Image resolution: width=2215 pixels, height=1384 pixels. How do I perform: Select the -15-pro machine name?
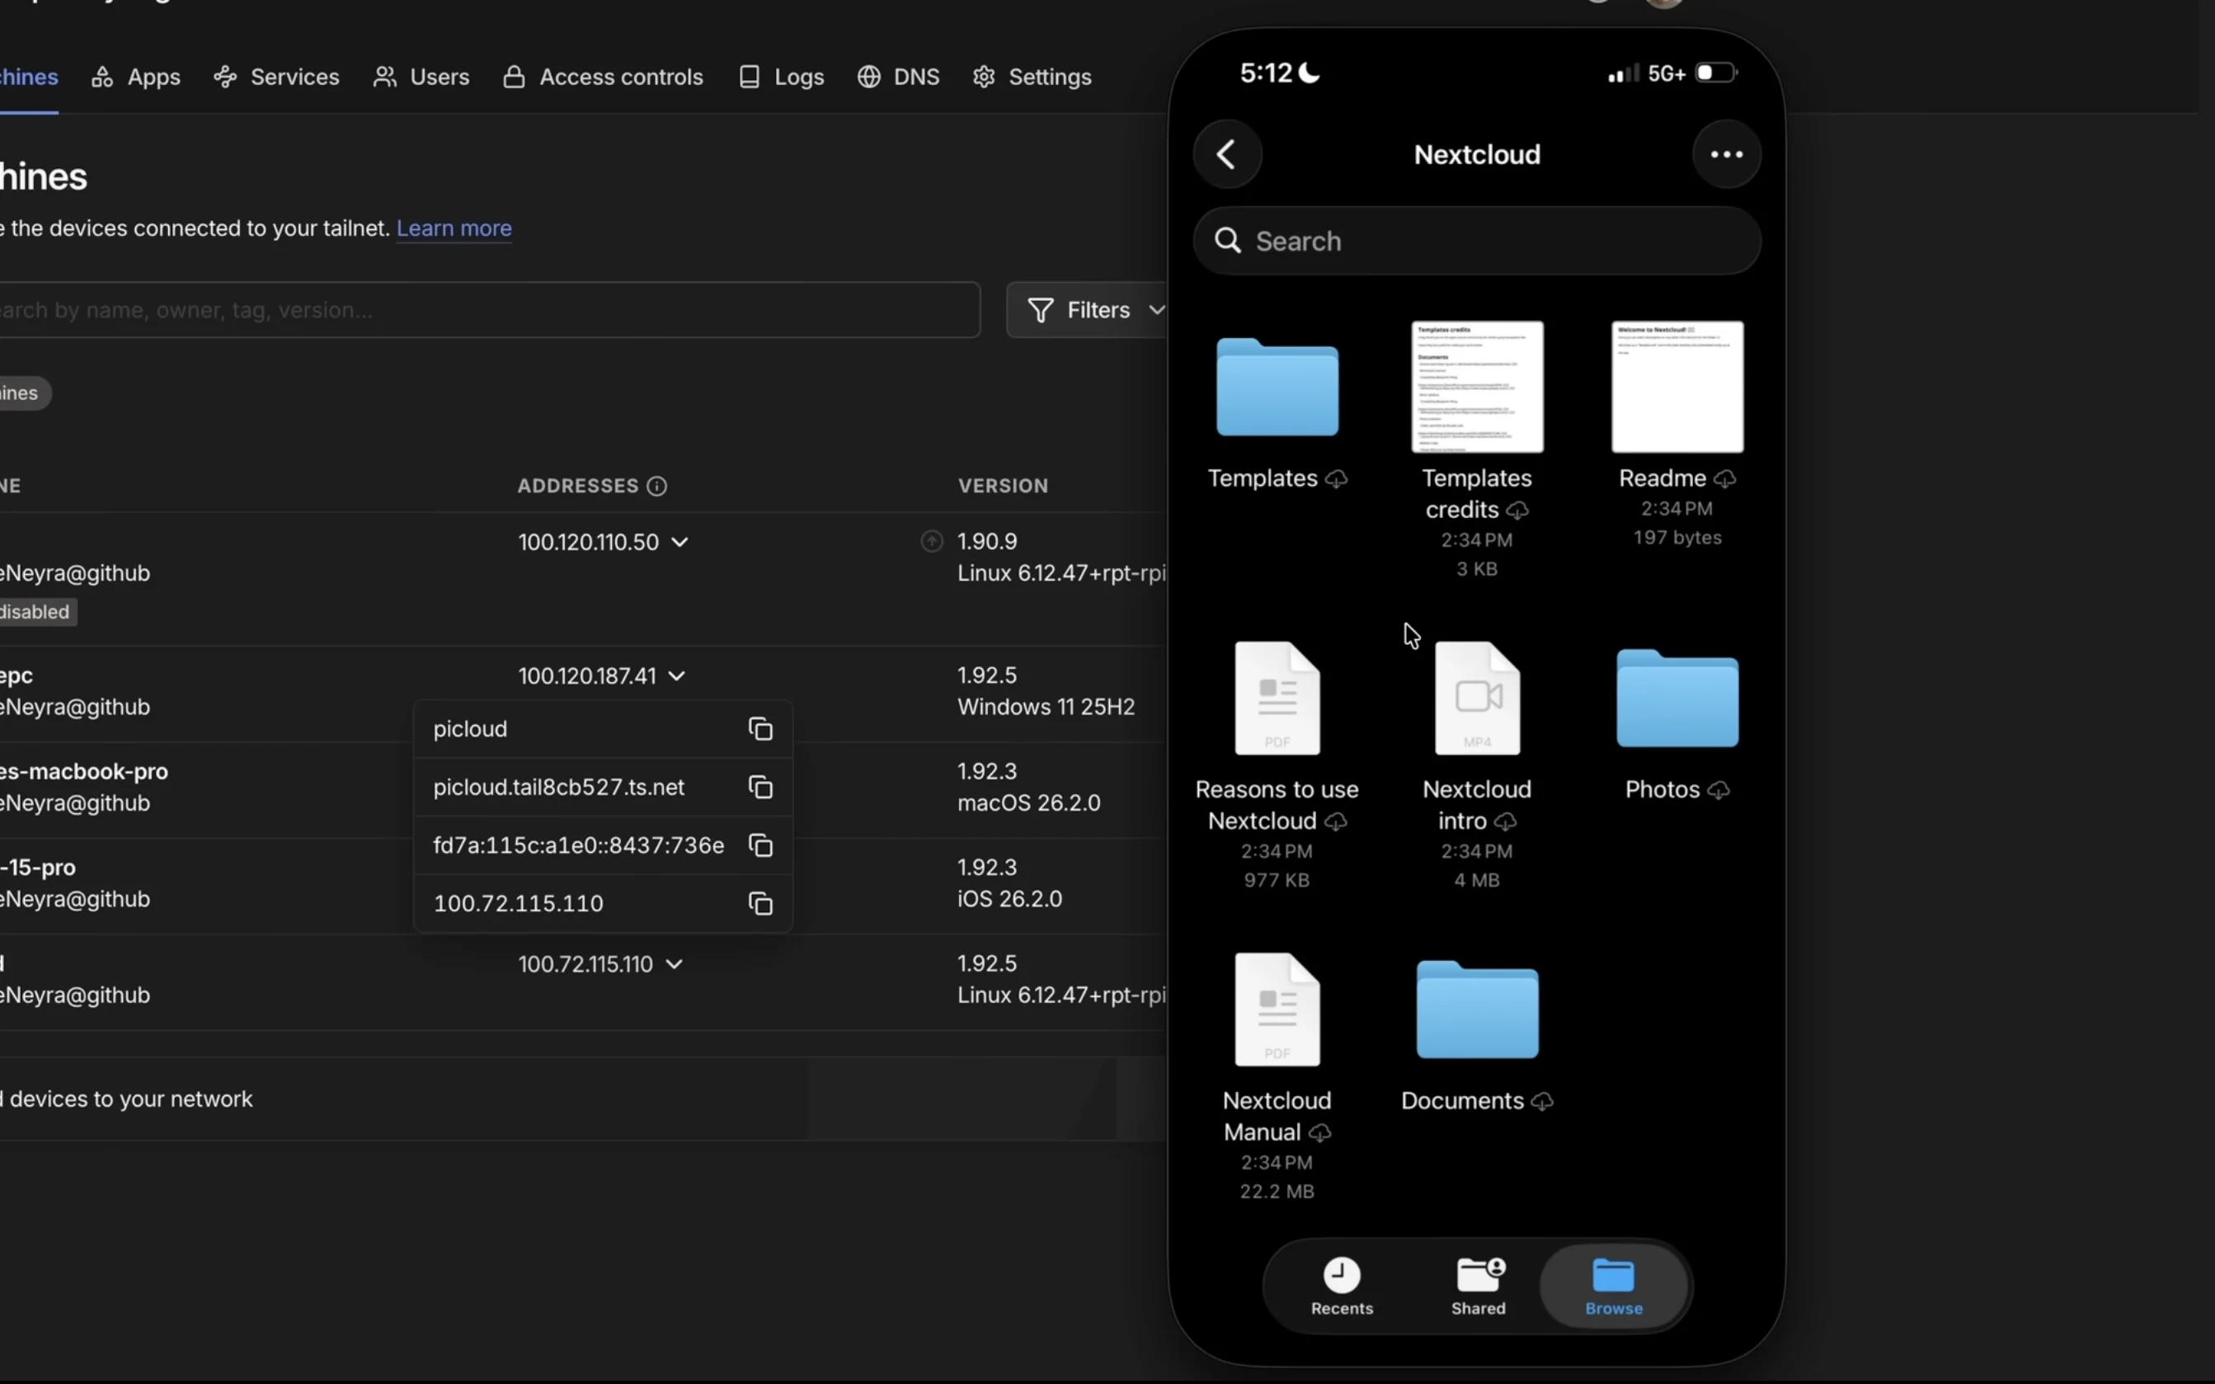point(37,868)
